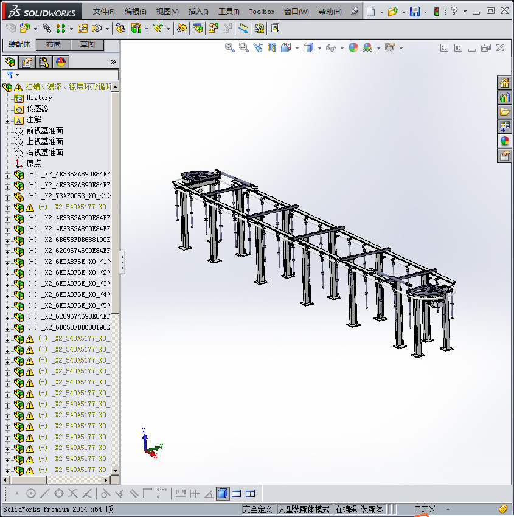The height and width of the screenshot is (517, 514).
Task: Open the DisplayManager color ball tab
Action: pos(60,62)
